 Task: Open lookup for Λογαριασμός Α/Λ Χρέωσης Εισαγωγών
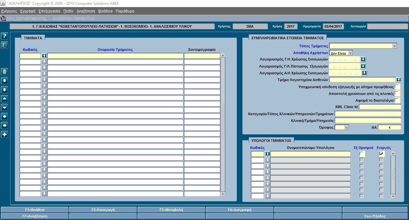coord(364,73)
